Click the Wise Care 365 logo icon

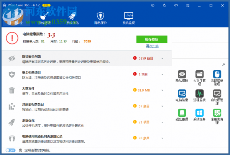[x=4, y=5]
